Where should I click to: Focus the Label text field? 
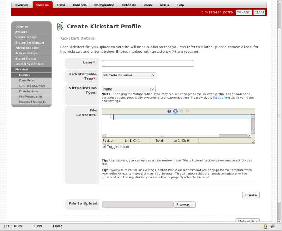(x=148, y=63)
